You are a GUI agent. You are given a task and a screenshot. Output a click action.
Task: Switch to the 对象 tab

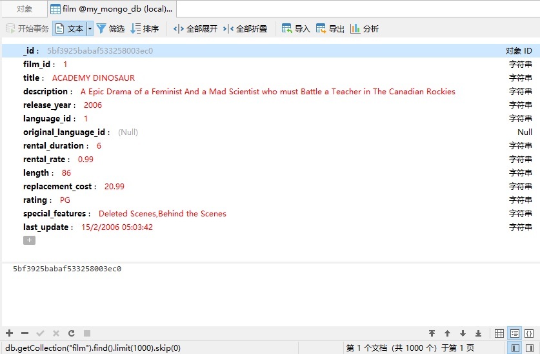click(25, 9)
